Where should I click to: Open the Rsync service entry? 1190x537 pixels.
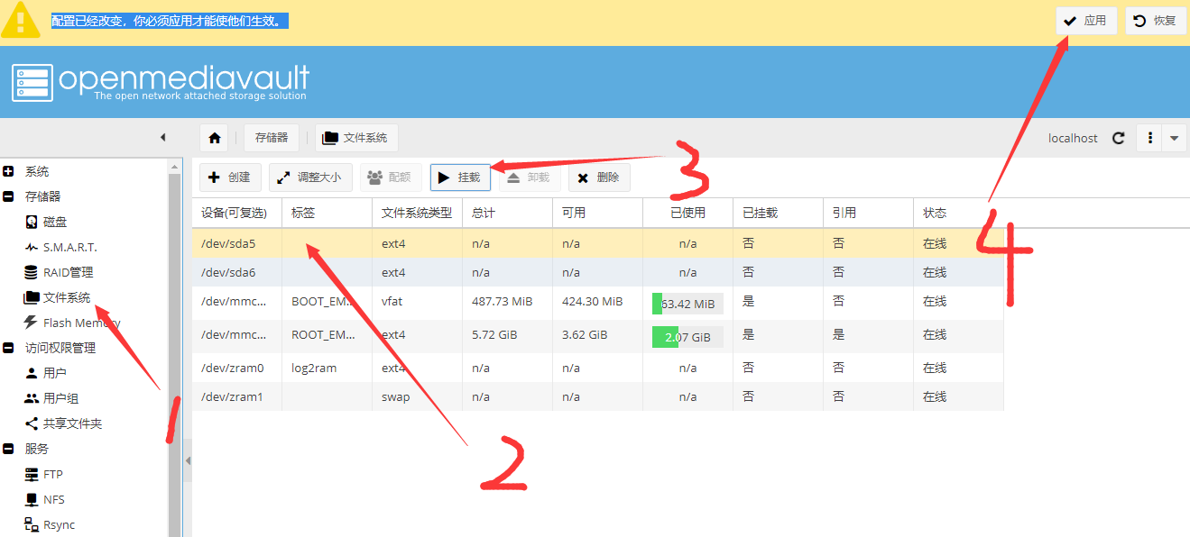click(59, 524)
